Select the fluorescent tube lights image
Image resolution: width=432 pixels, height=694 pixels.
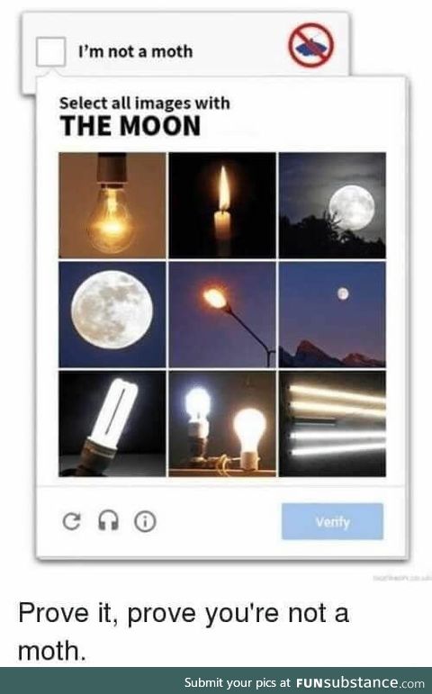[x=332, y=424]
